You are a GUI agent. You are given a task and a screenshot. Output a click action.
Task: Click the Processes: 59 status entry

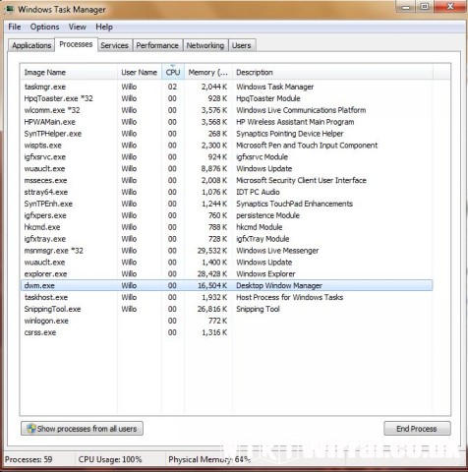click(29, 459)
